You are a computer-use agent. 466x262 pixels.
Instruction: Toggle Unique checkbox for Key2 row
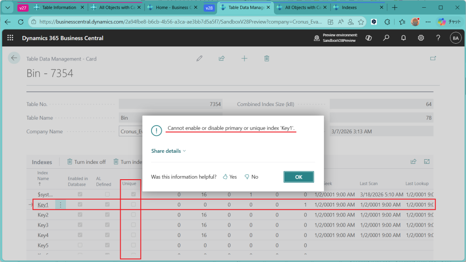[133, 215]
